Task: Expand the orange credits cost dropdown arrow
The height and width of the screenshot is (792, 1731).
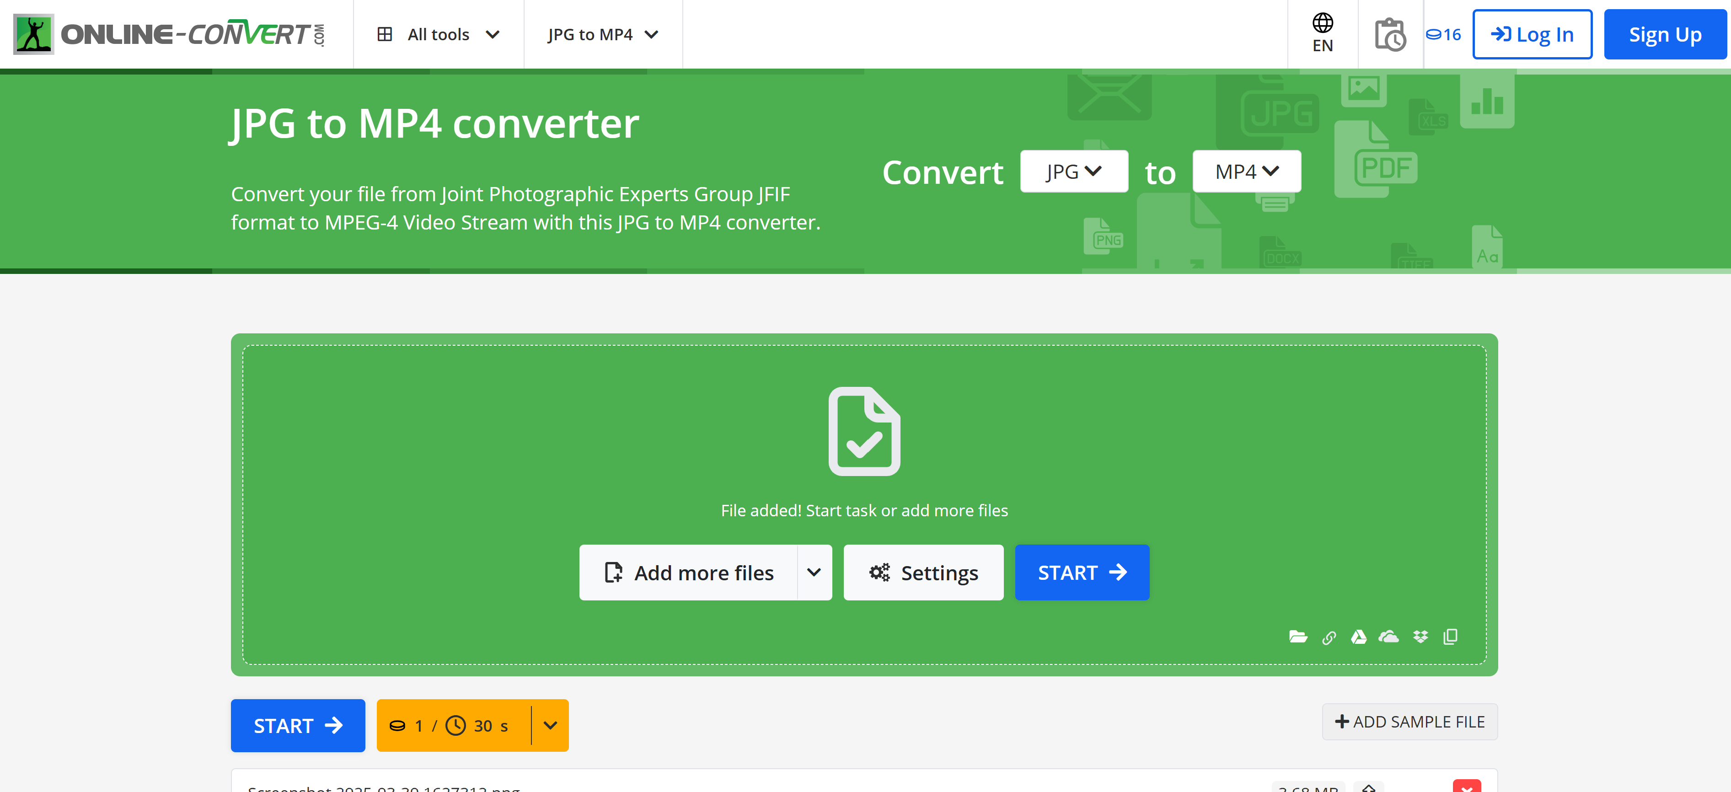Action: 550,725
